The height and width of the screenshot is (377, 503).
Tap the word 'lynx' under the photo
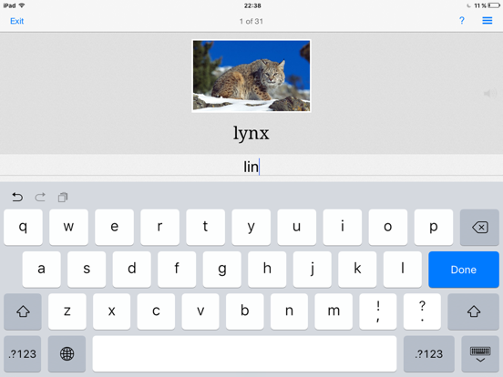pos(251,133)
